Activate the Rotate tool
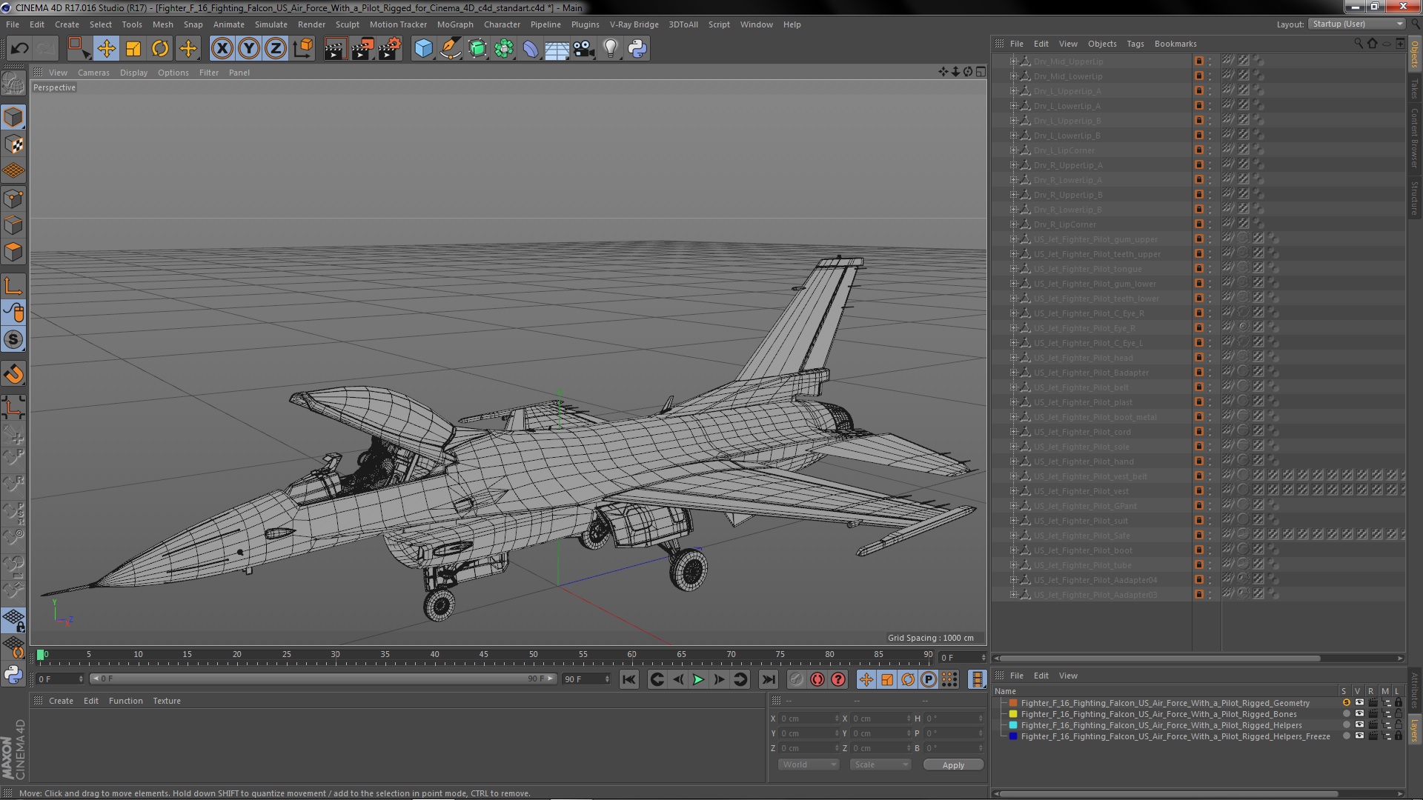This screenshot has width=1423, height=800. (x=160, y=49)
